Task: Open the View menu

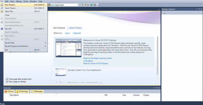Action: point(12,1)
